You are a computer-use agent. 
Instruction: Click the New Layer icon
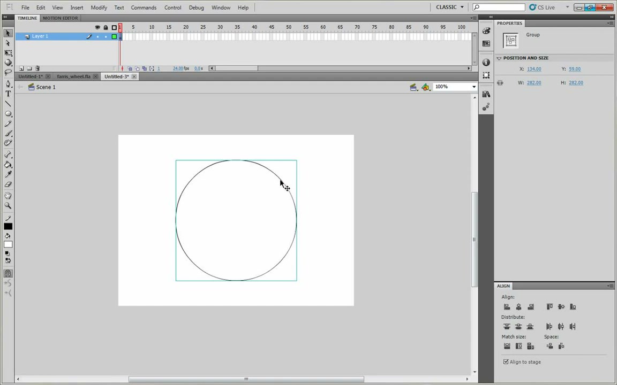(21, 68)
